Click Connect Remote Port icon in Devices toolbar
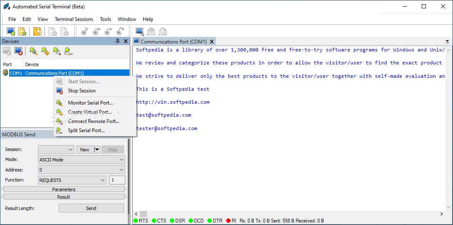Screen dimensions: 453x225 57,51
